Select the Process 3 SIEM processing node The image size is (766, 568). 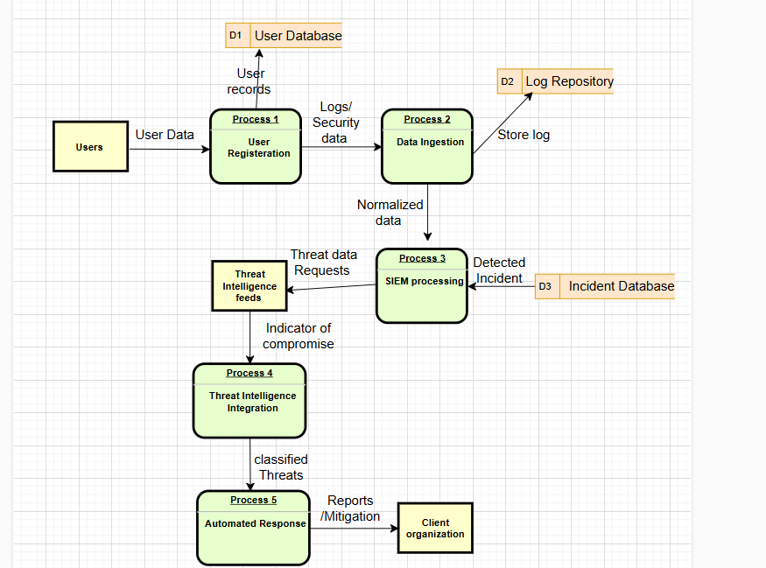[x=422, y=285]
